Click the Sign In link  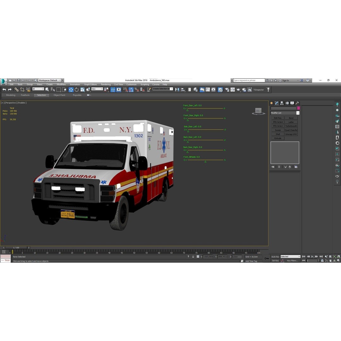(x=285, y=81)
